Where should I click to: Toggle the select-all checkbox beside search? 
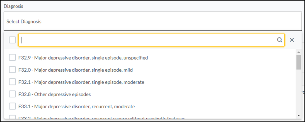pos(12,40)
